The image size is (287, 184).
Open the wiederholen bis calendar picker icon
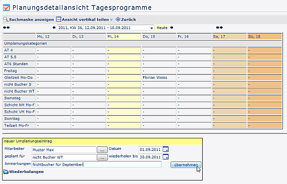(x=166, y=157)
